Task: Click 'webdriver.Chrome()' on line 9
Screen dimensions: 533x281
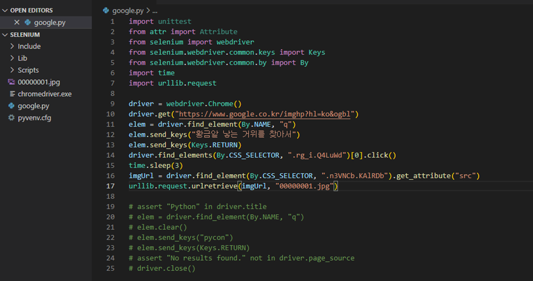Action: (x=204, y=103)
